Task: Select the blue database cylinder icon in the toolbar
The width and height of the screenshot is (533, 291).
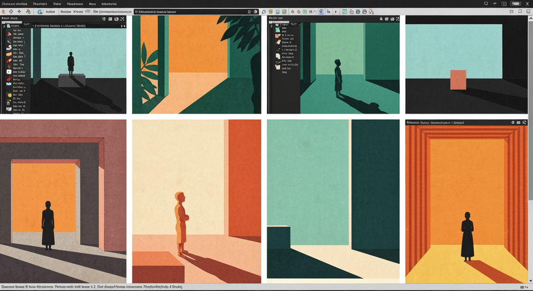Action: 358,12
